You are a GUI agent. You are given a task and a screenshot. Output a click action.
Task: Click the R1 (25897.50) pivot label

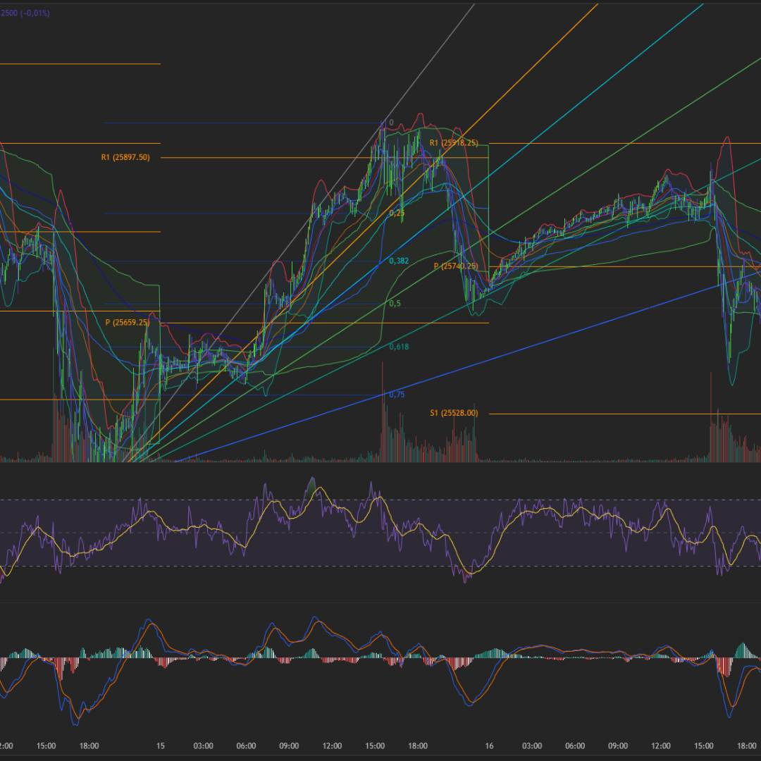pos(125,158)
